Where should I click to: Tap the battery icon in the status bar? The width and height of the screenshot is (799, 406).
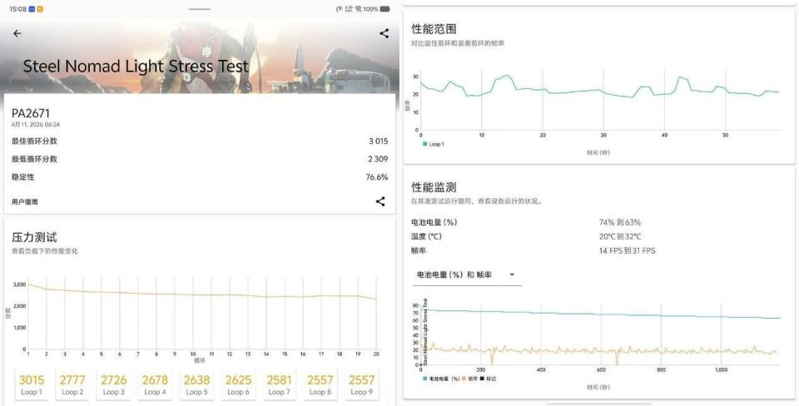385,9
